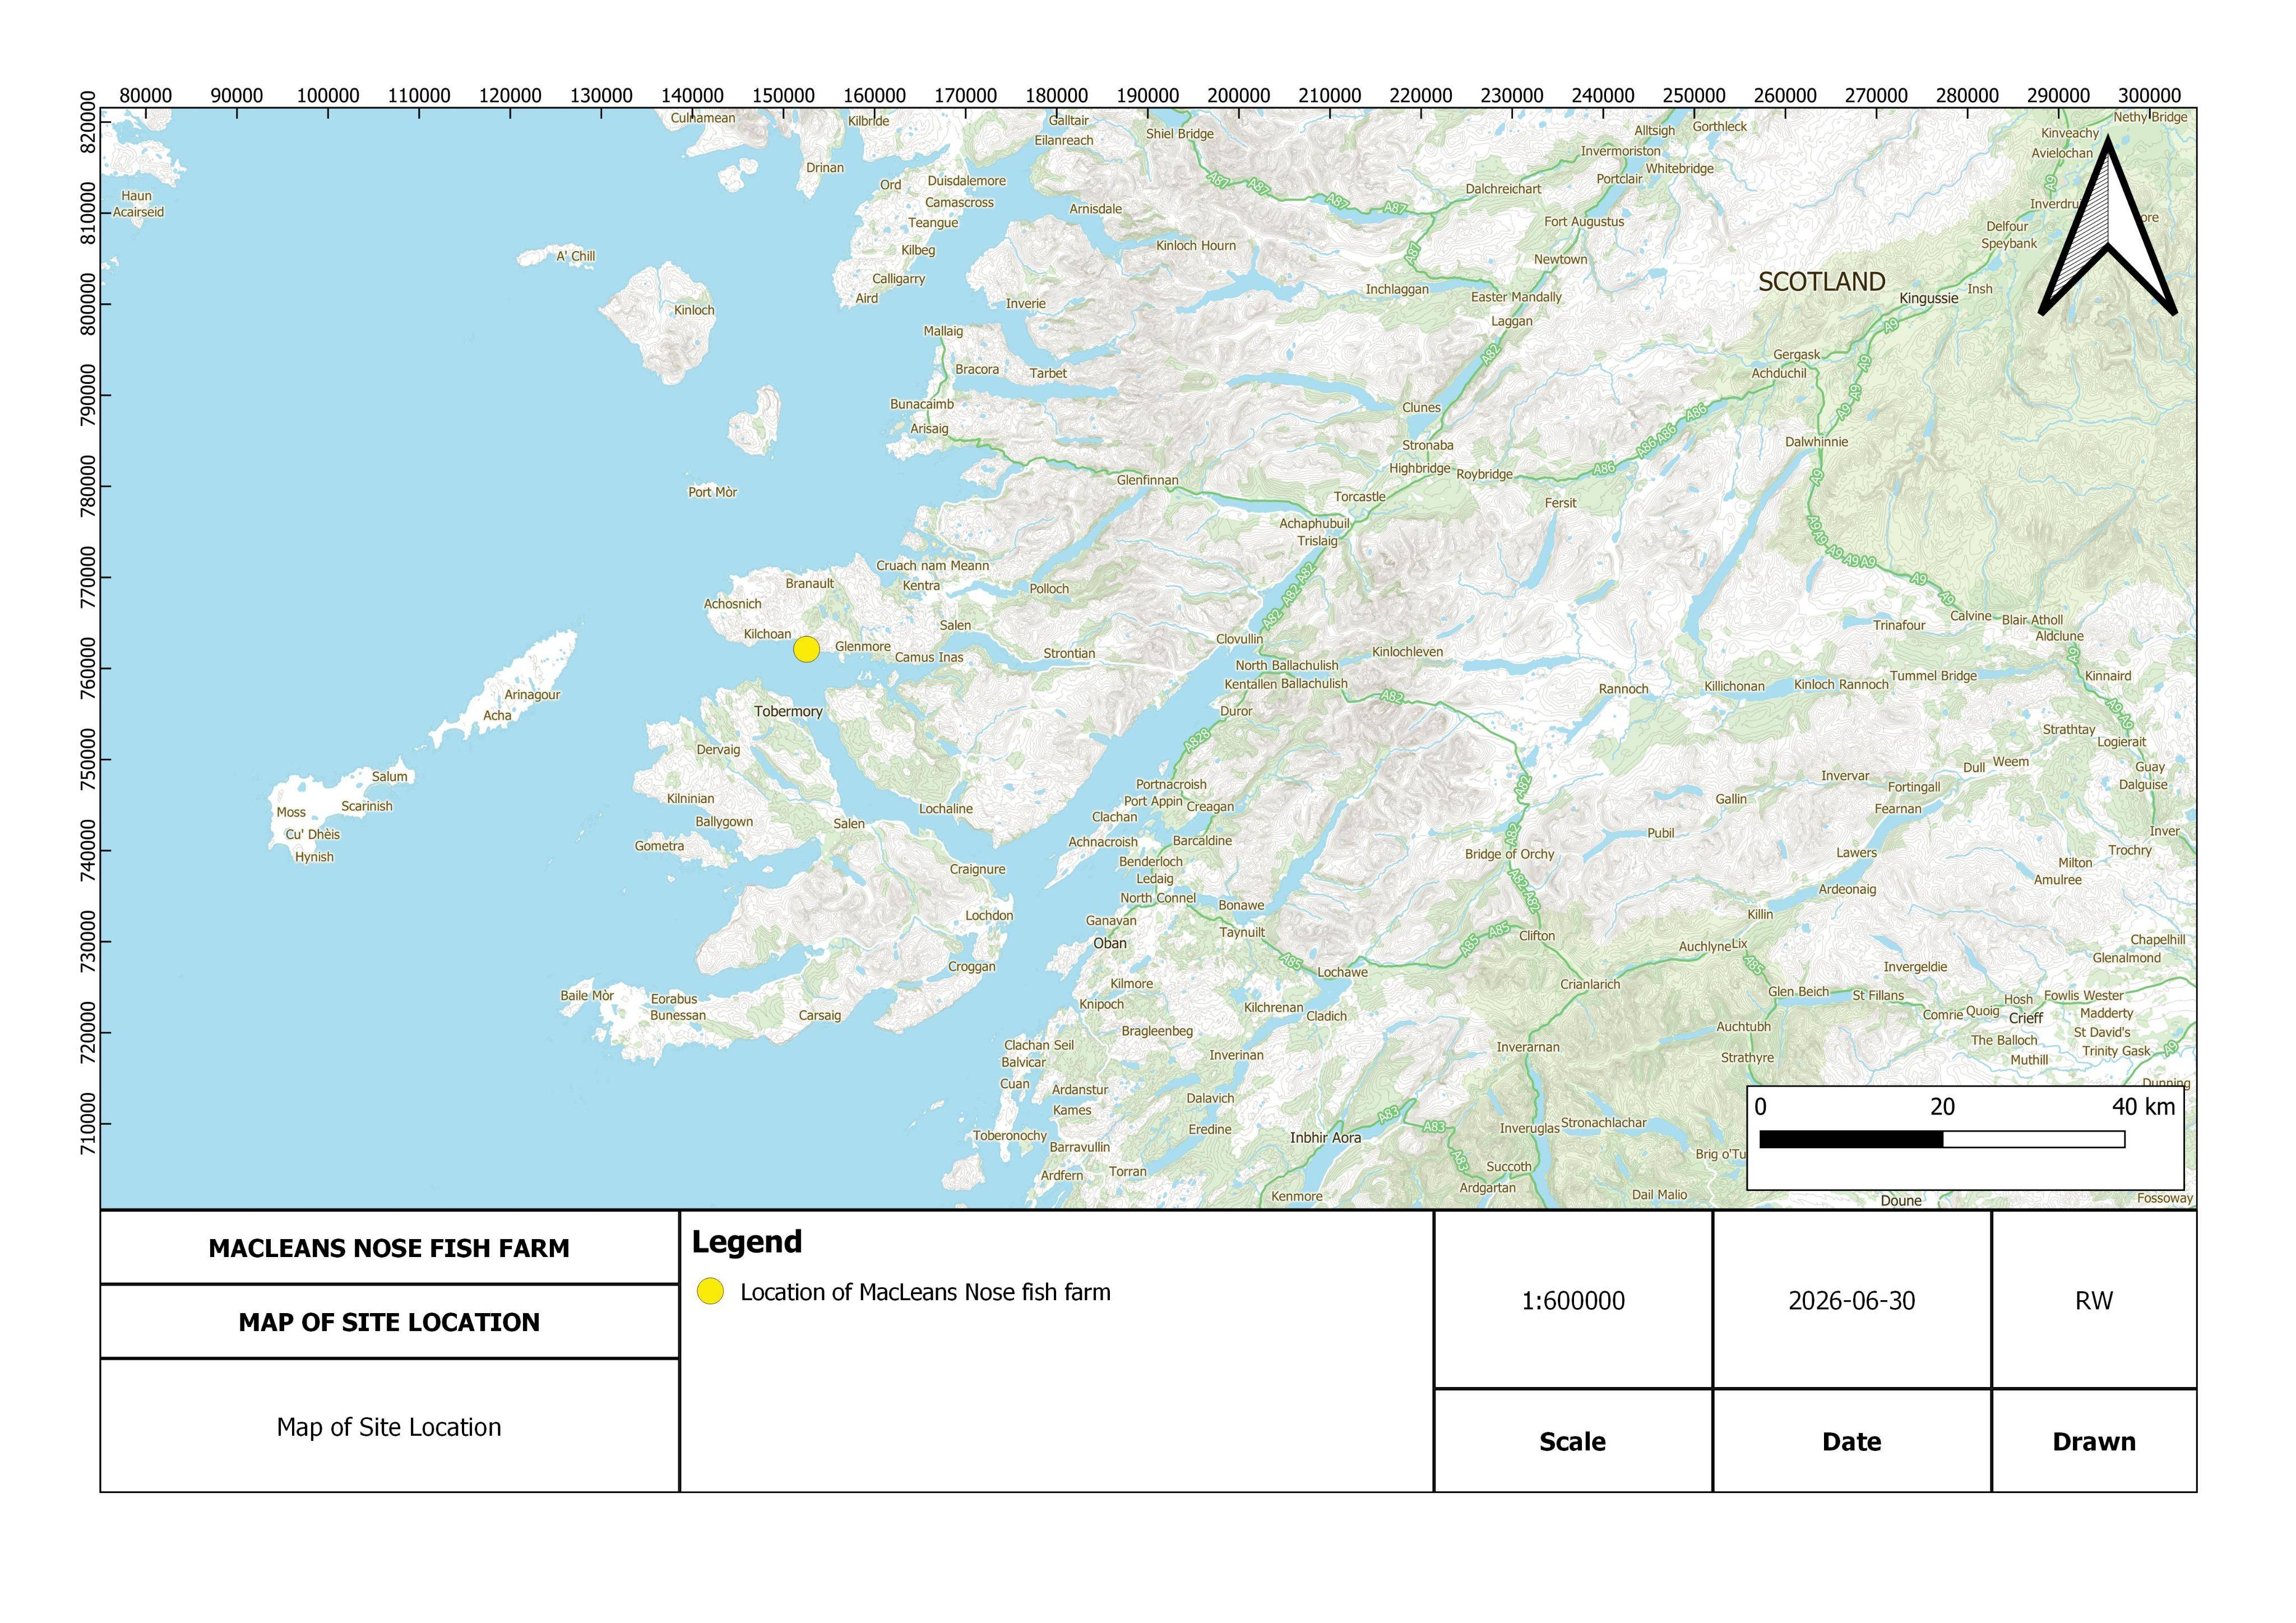Click the 2026-06-30 date value

click(x=1852, y=1300)
